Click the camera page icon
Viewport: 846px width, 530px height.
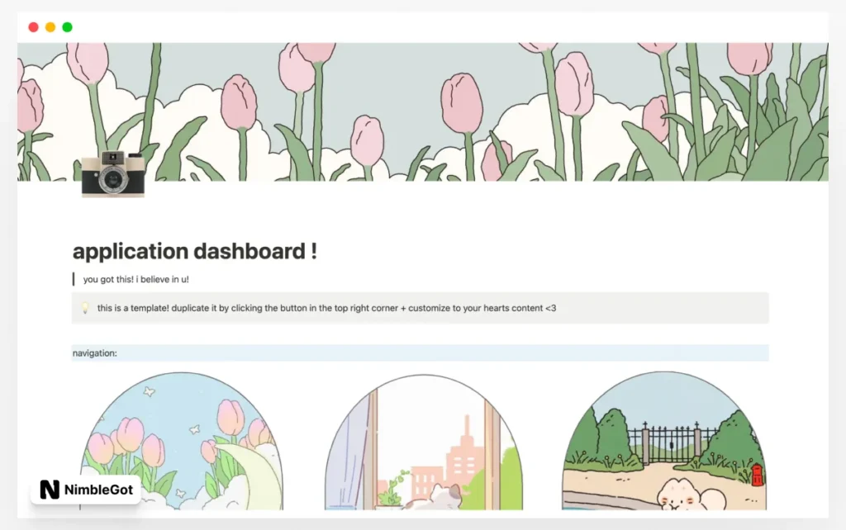click(x=112, y=173)
